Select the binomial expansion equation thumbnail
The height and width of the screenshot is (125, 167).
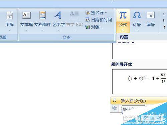140,82
